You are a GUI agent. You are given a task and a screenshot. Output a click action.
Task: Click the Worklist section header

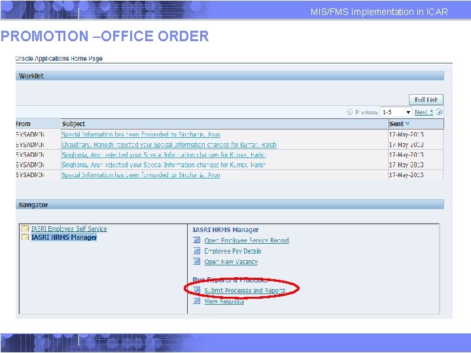pyautogui.click(x=230, y=76)
